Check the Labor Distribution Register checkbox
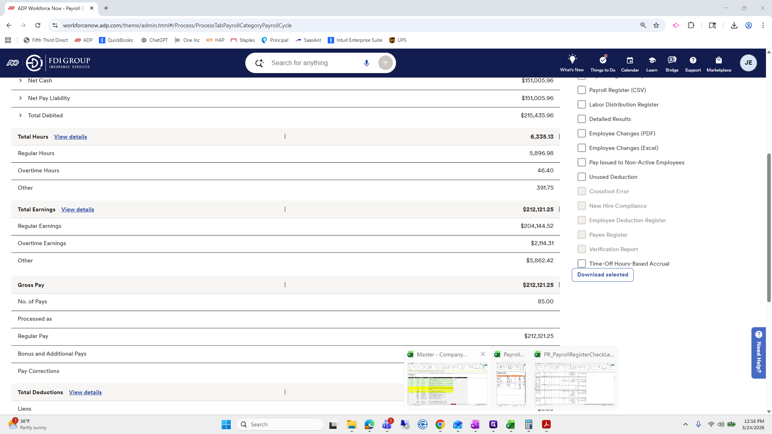This screenshot has height=434, width=772. (x=581, y=104)
